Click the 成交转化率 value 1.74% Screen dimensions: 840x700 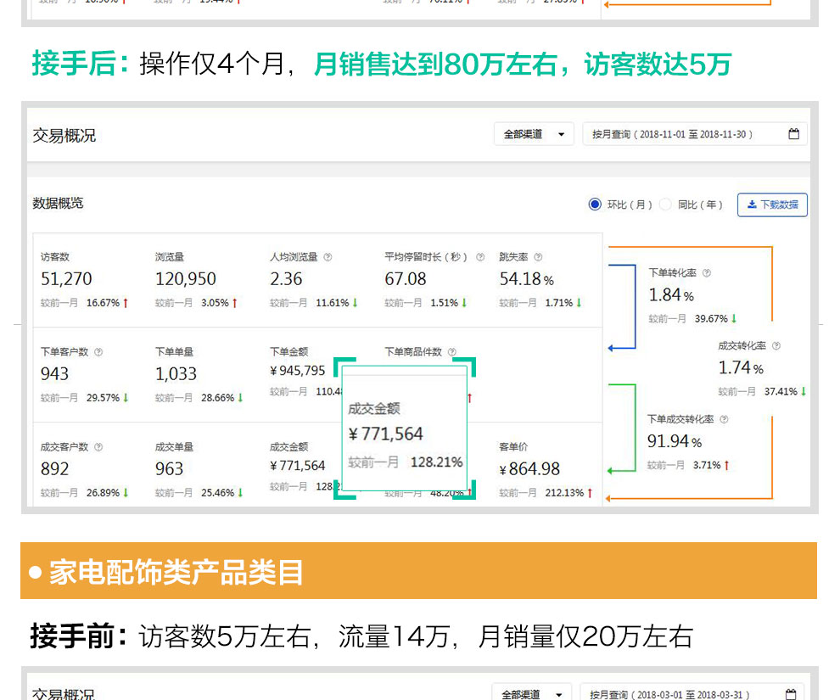(741, 368)
